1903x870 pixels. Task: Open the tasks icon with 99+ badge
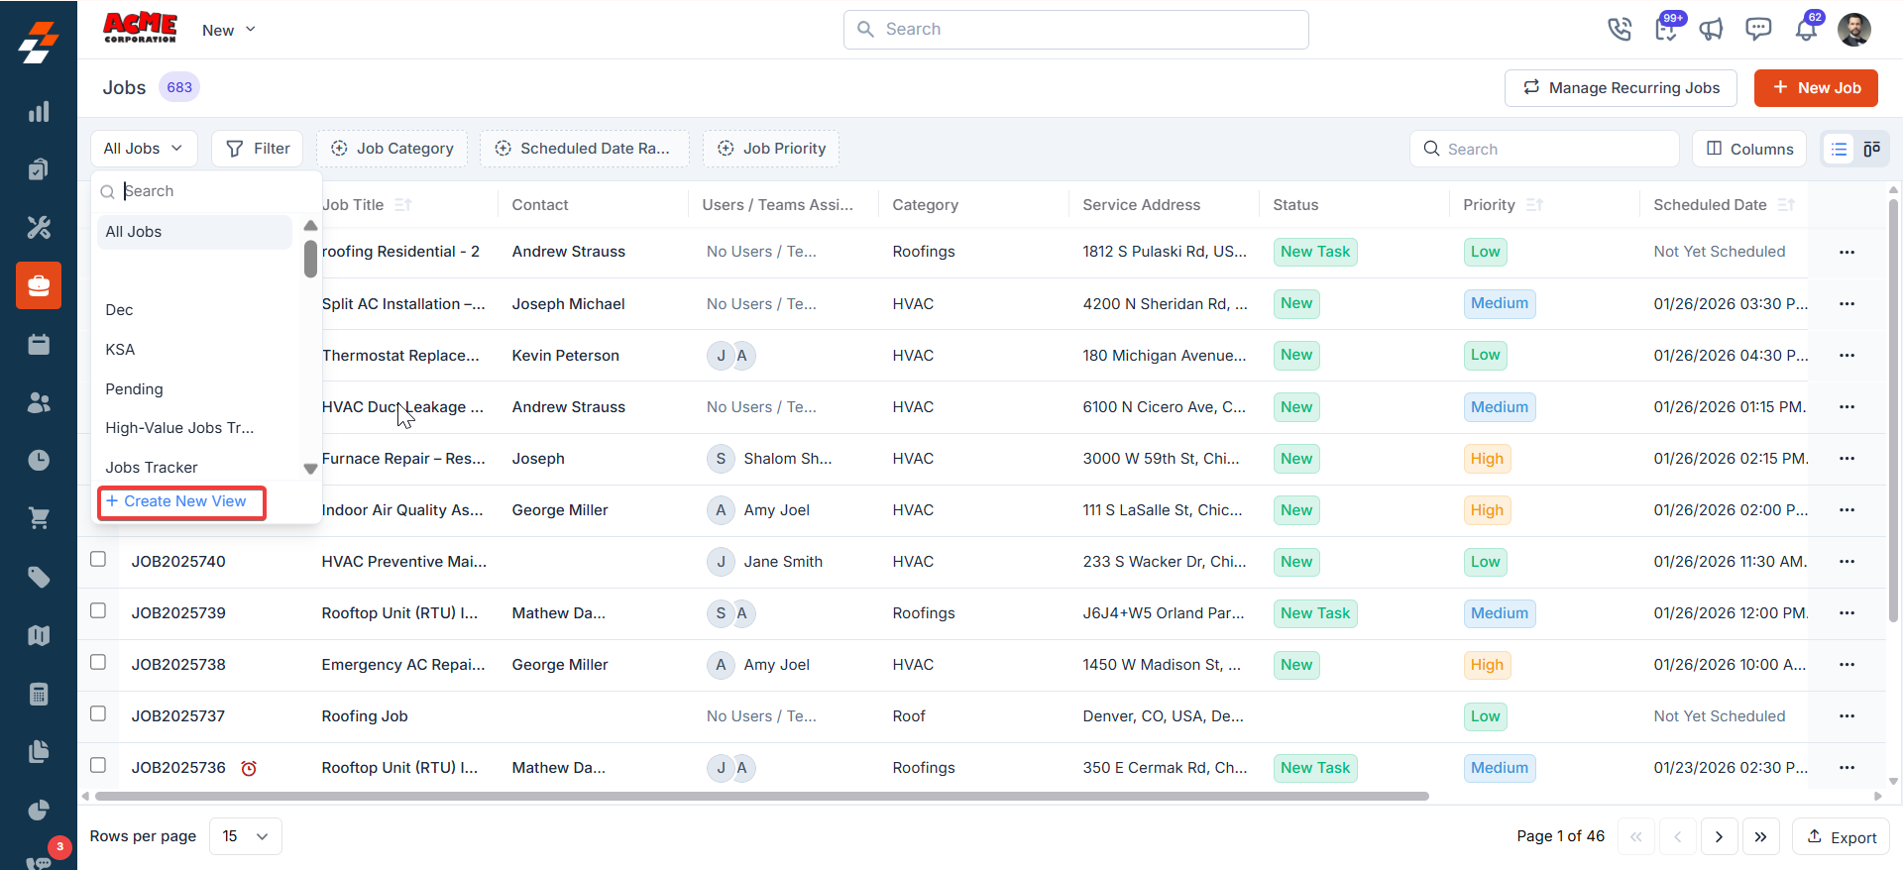point(1666,29)
